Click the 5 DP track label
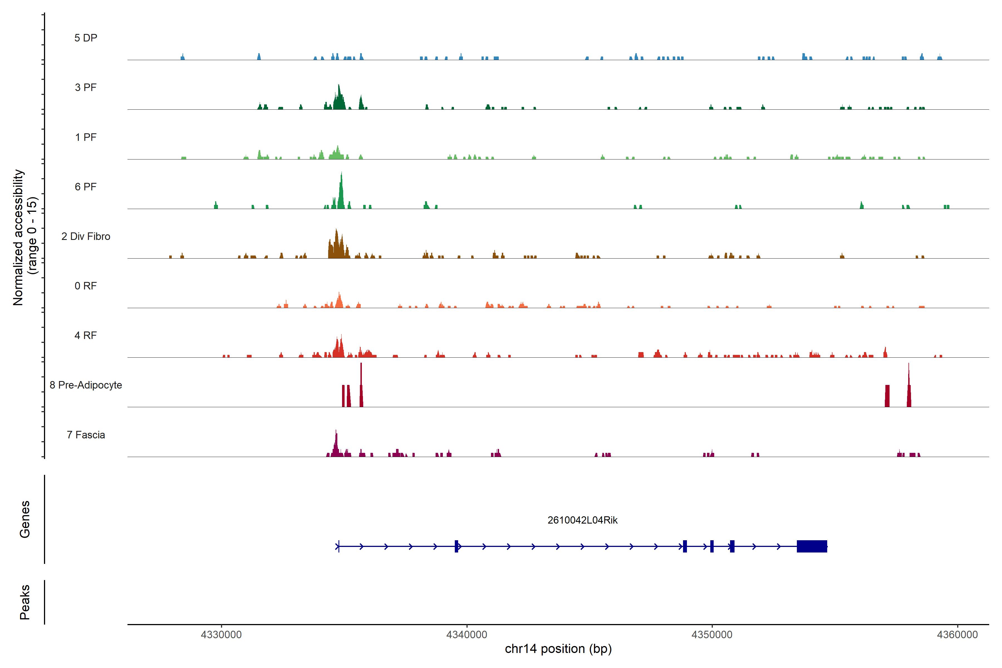 (86, 38)
